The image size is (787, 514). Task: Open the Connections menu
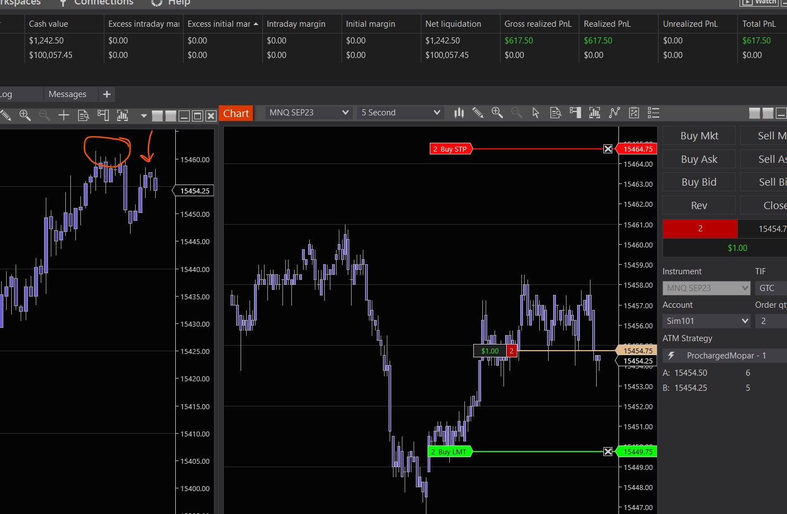pos(97,3)
